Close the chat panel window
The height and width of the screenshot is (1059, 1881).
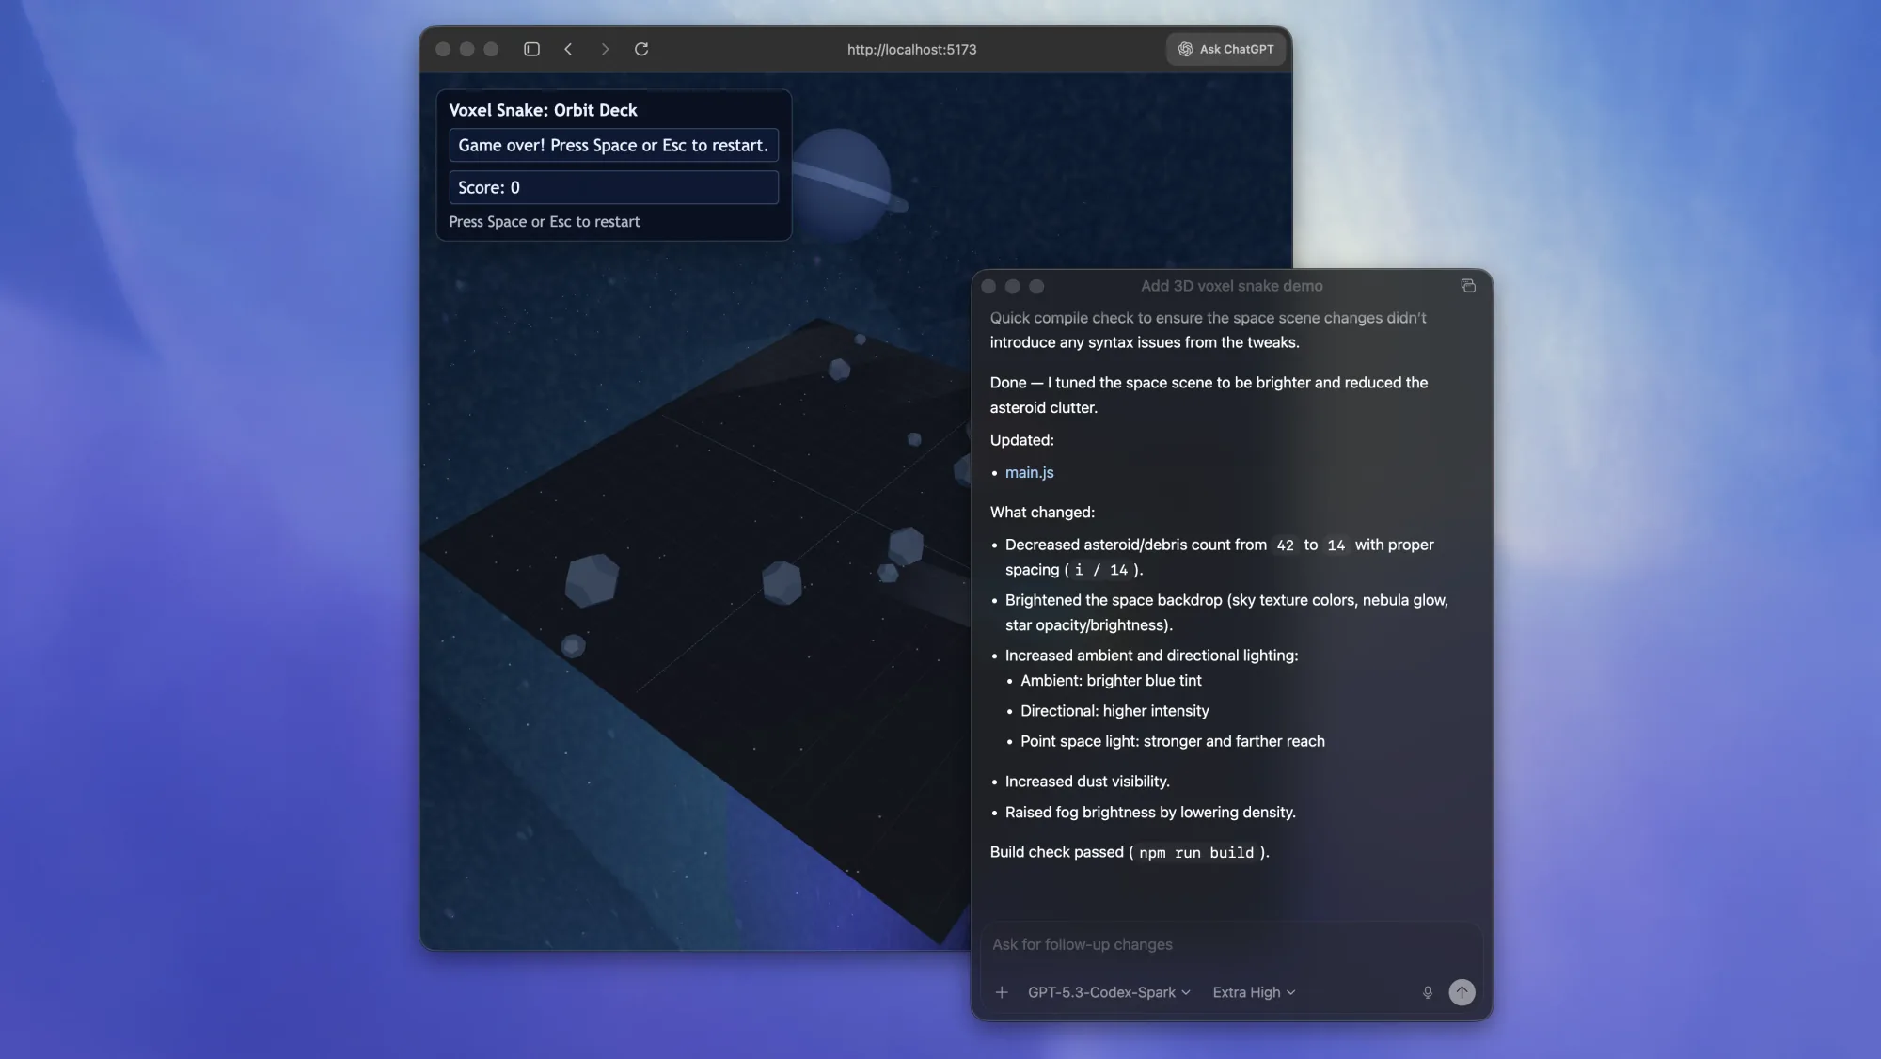click(x=988, y=286)
